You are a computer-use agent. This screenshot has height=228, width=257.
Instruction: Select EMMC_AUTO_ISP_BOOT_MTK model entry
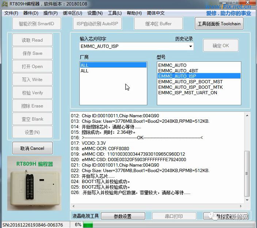point(190,87)
